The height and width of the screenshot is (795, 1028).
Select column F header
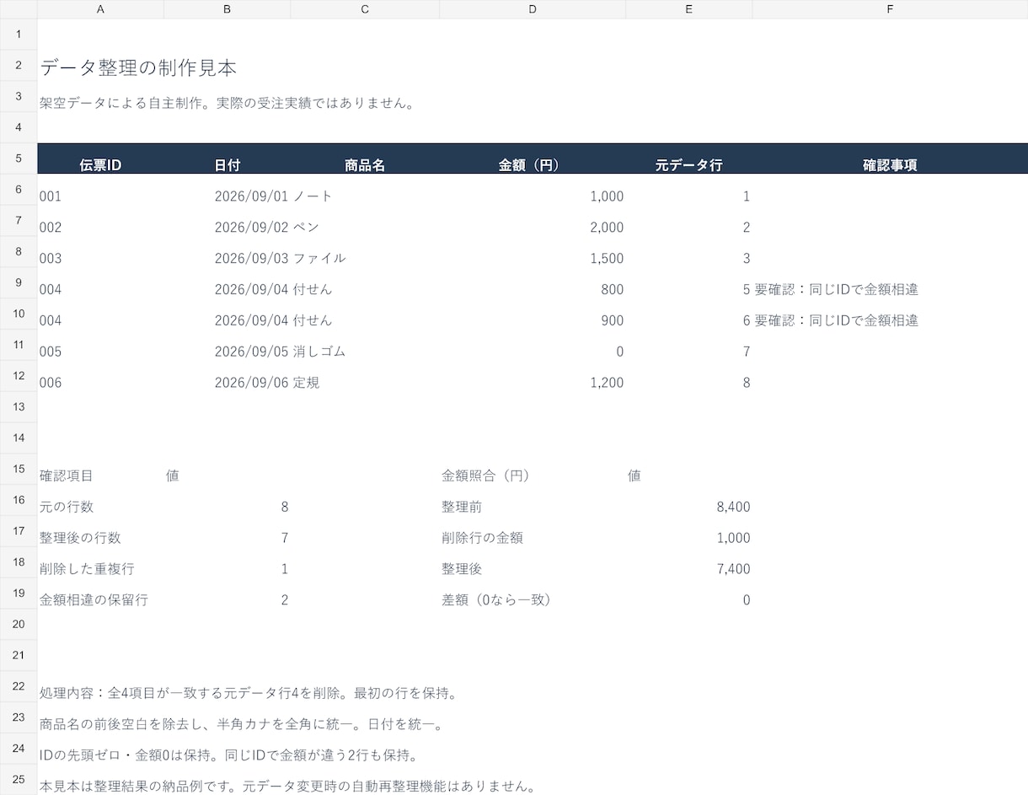pyautogui.click(x=890, y=9)
